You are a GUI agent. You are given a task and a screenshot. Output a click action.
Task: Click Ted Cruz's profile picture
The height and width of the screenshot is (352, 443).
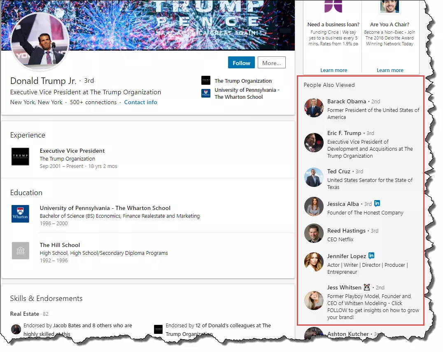[x=314, y=177]
